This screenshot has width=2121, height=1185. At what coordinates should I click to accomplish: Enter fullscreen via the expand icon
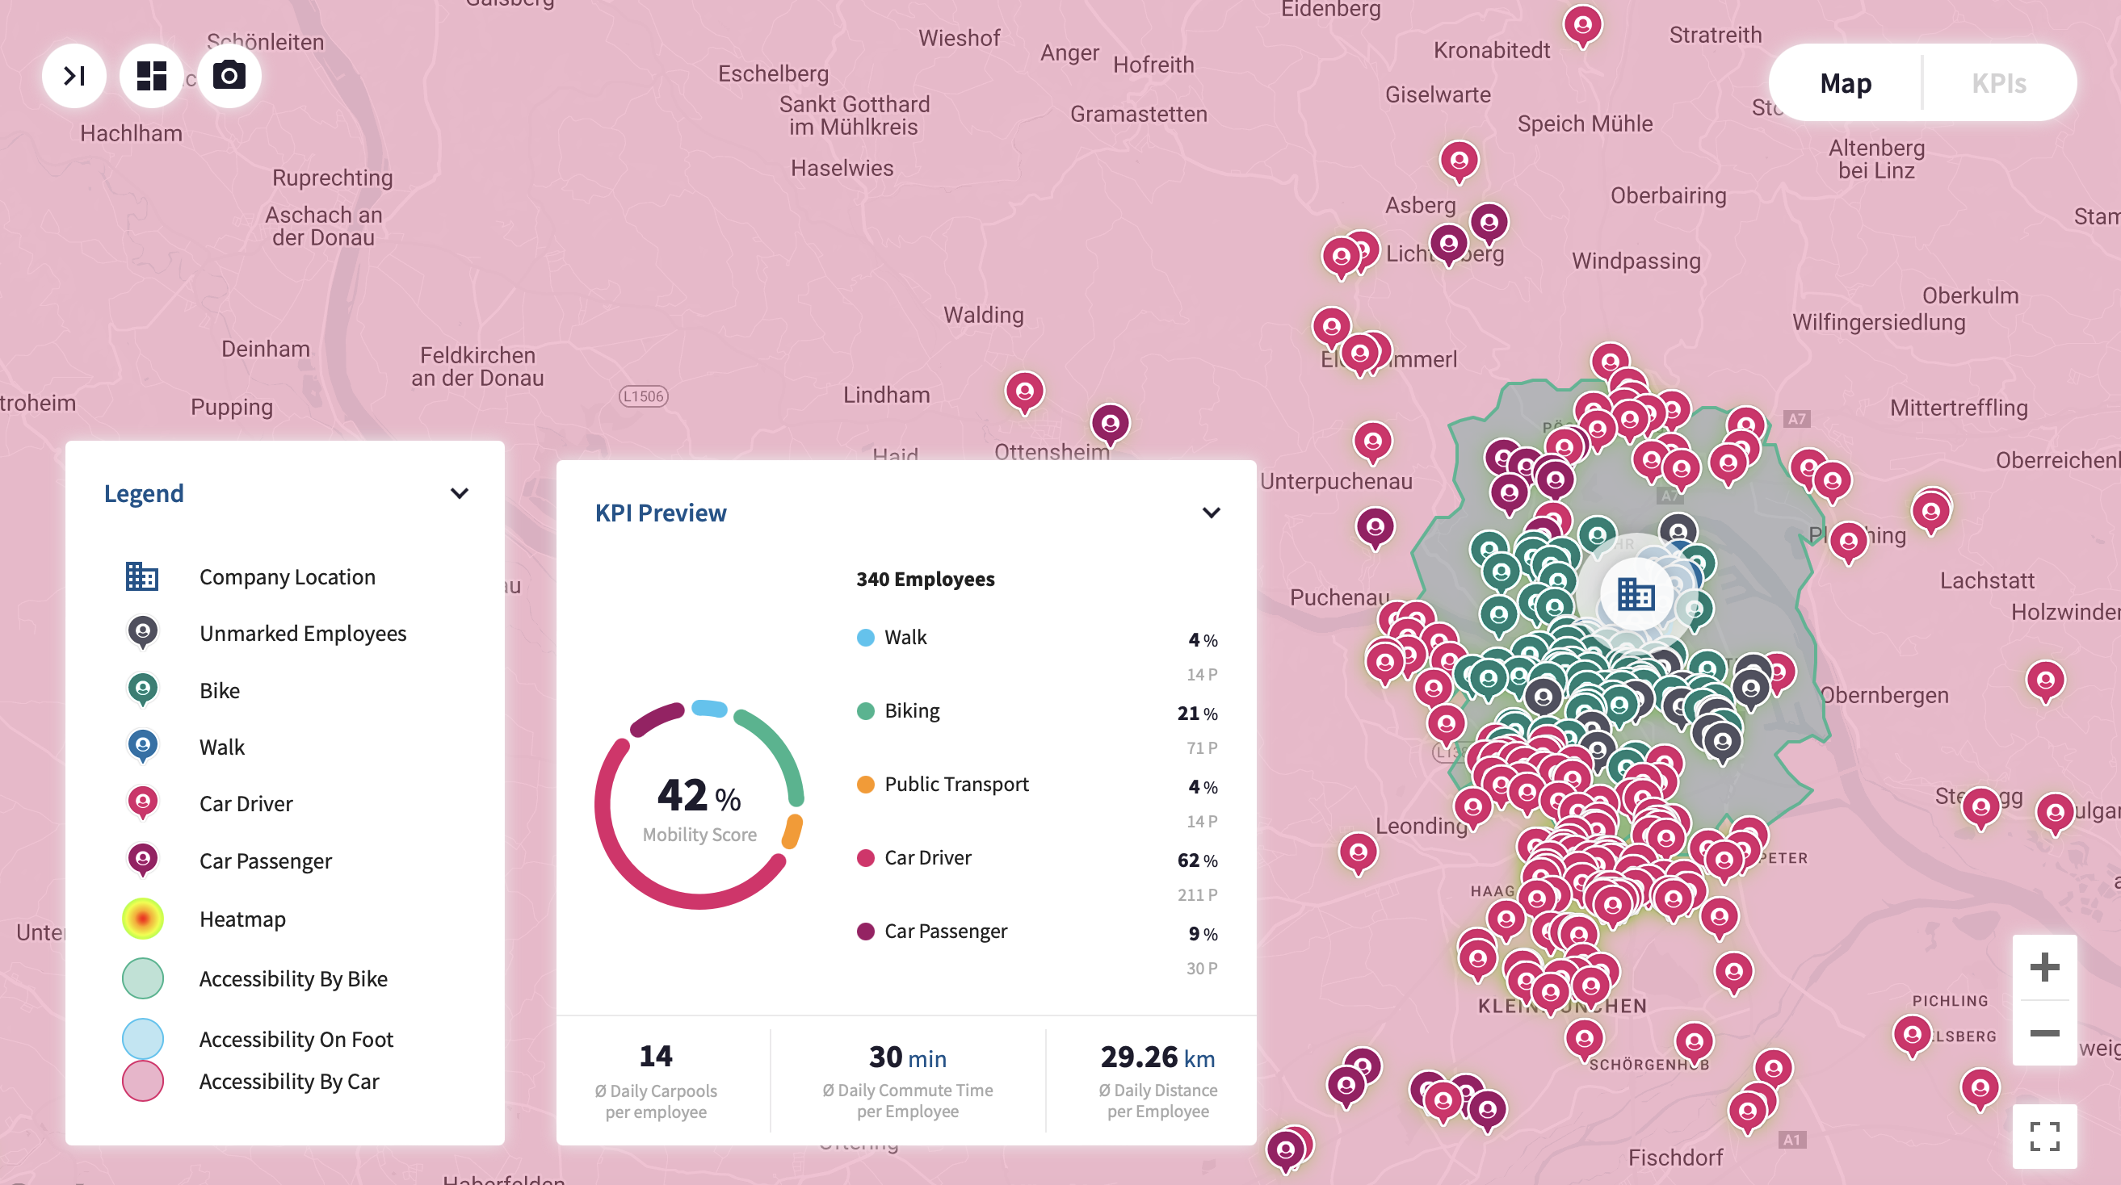[x=2045, y=1138]
